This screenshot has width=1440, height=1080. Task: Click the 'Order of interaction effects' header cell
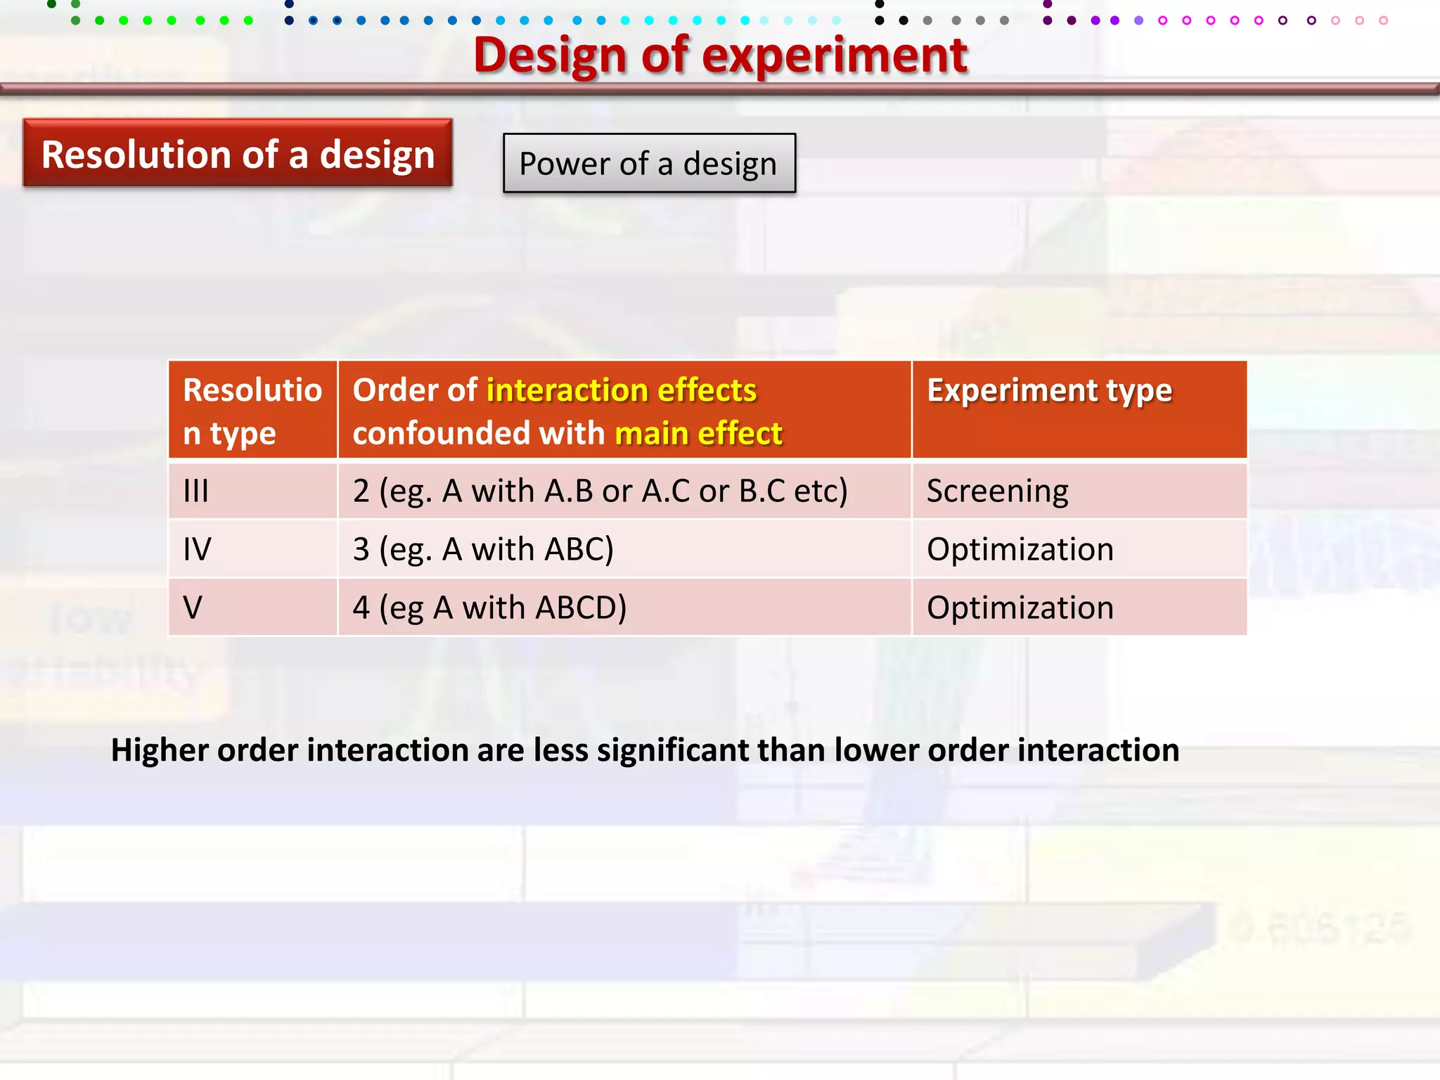click(x=624, y=411)
